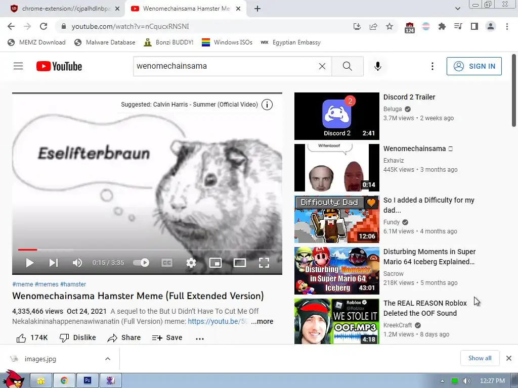Click the #hamster hashtag
The height and width of the screenshot is (388, 518).
point(73,284)
